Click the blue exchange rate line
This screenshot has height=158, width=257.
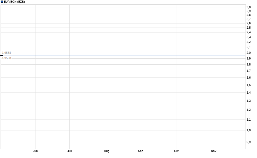[x=123, y=55]
